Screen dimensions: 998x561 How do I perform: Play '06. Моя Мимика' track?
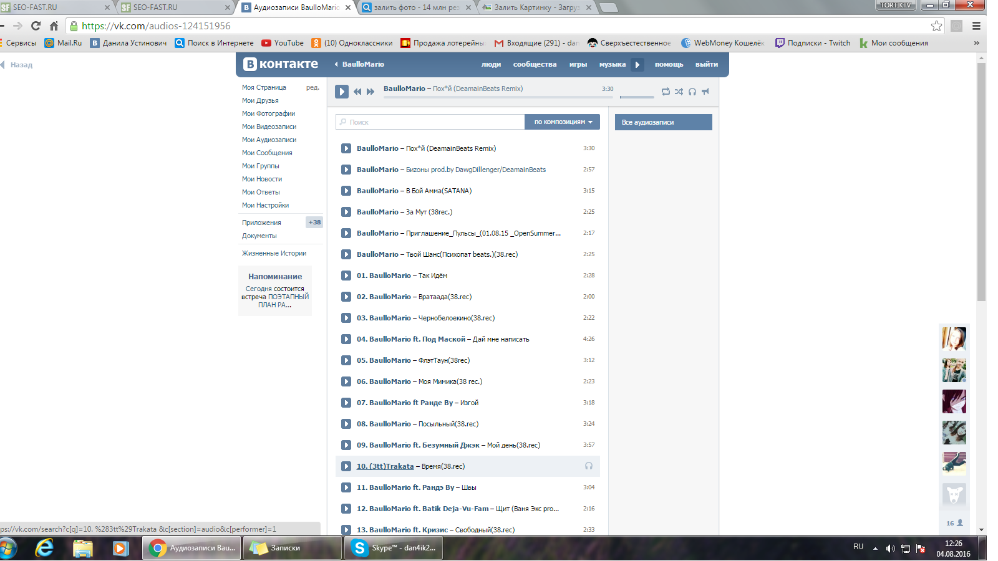[x=346, y=381]
